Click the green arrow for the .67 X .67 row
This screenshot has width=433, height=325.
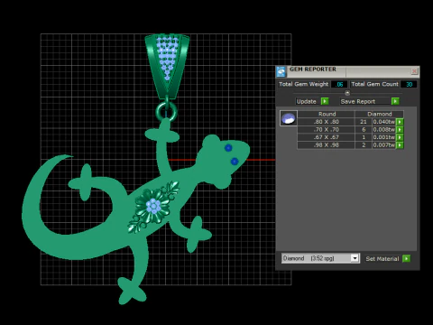[x=400, y=137]
